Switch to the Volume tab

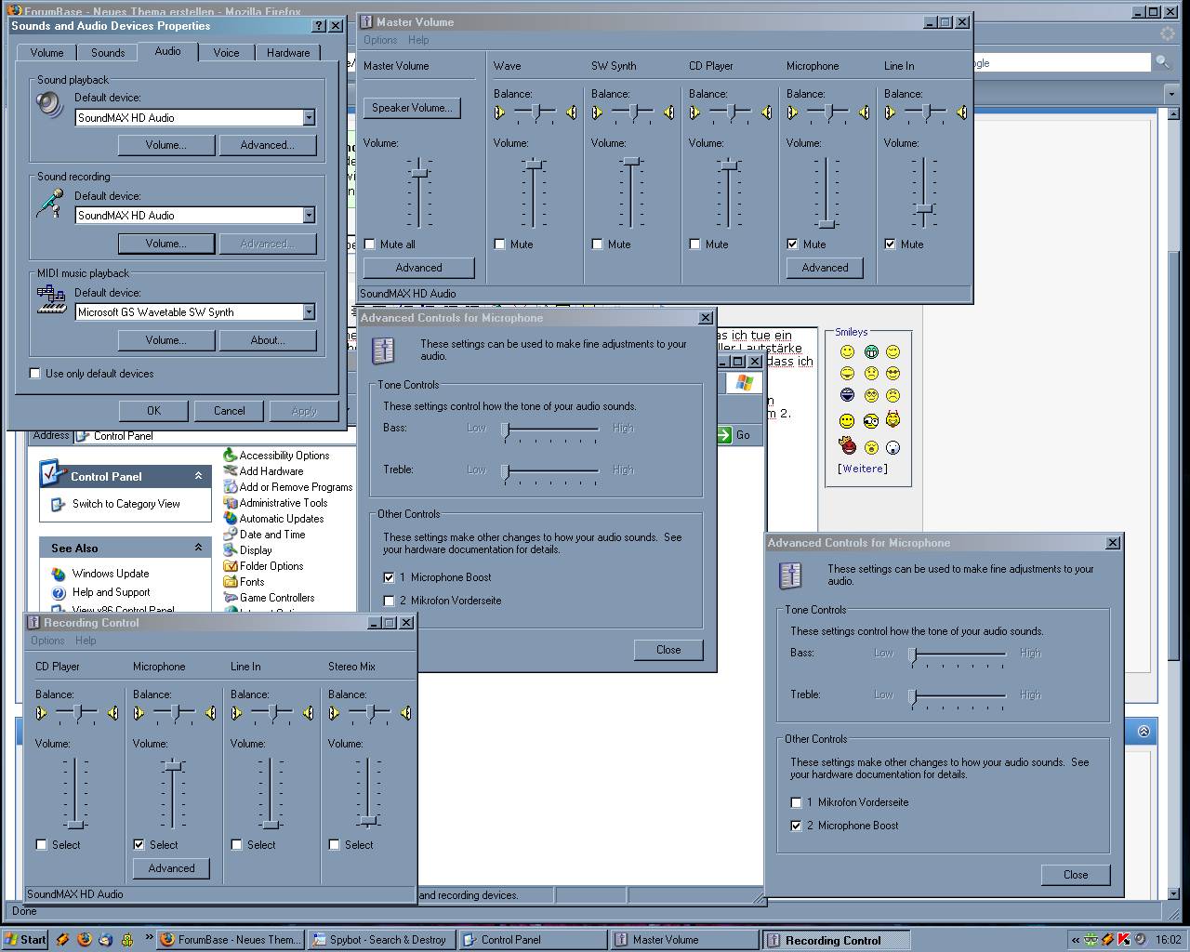point(46,53)
